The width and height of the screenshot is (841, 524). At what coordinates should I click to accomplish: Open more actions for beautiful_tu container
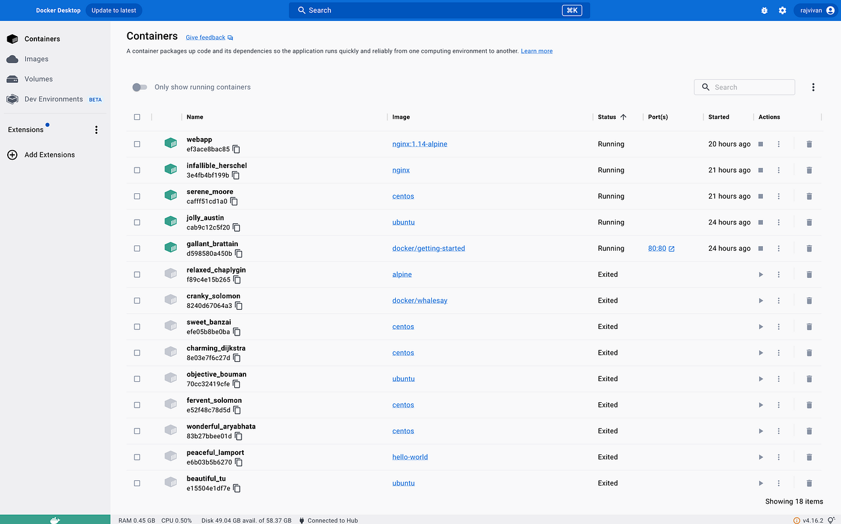point(779,483)
